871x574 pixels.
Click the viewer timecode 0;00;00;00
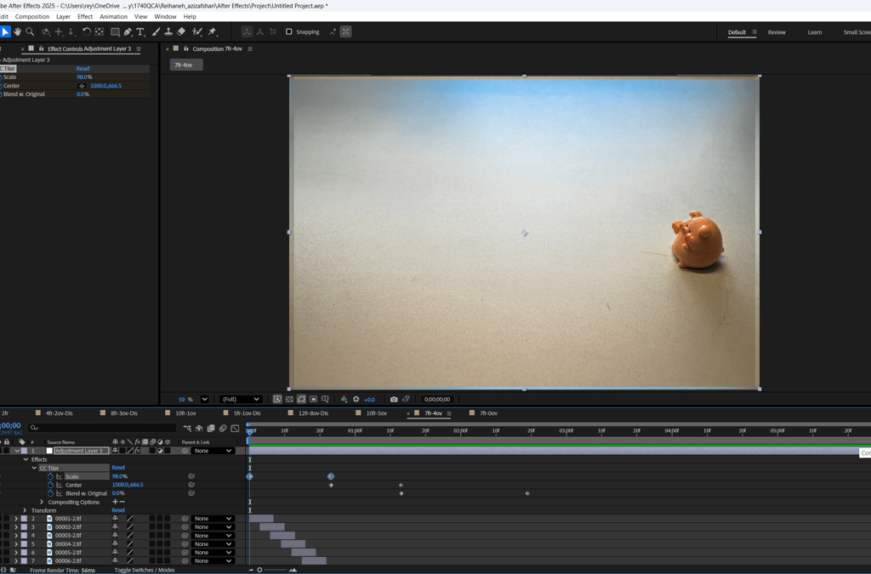436,399
